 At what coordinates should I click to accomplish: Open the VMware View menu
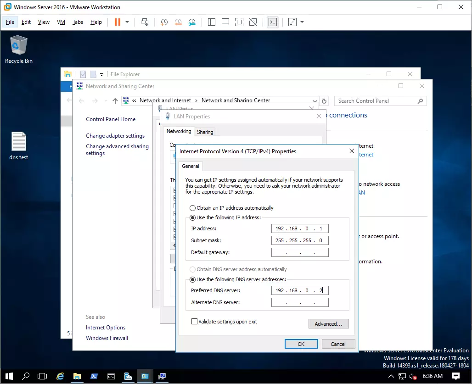click(44, 22)
